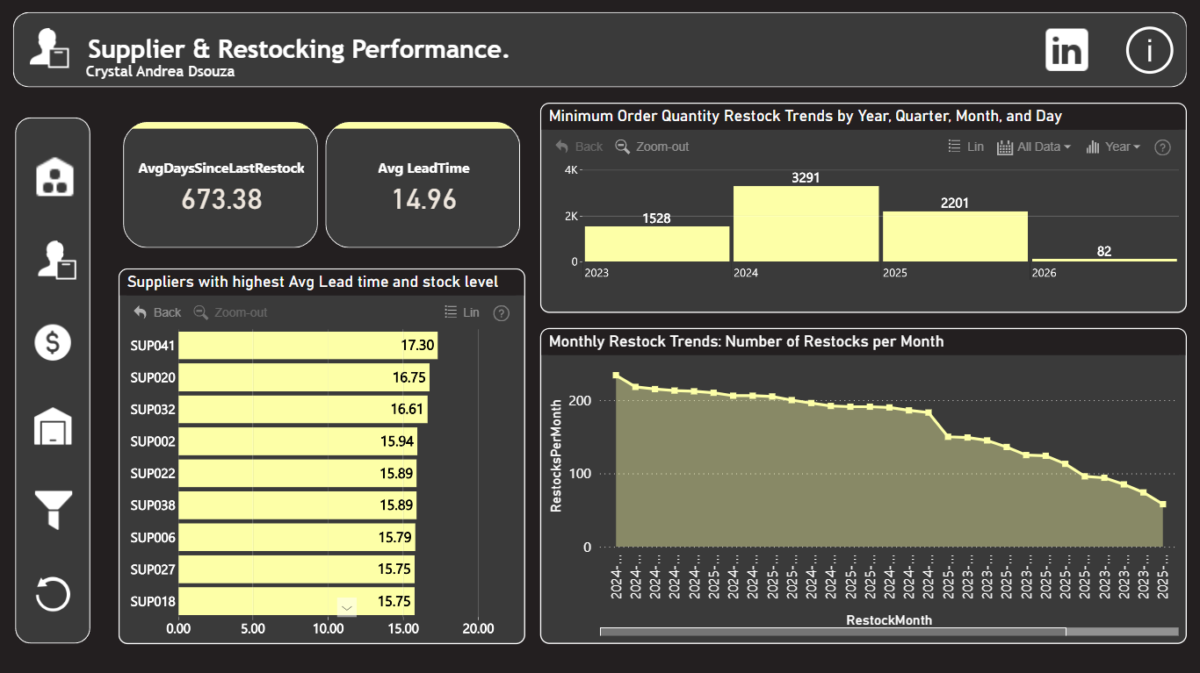1200x673 pixels.
Task: Open the All Data date range dropdown
Action: pyautogui.click(x=1034, y=147)
